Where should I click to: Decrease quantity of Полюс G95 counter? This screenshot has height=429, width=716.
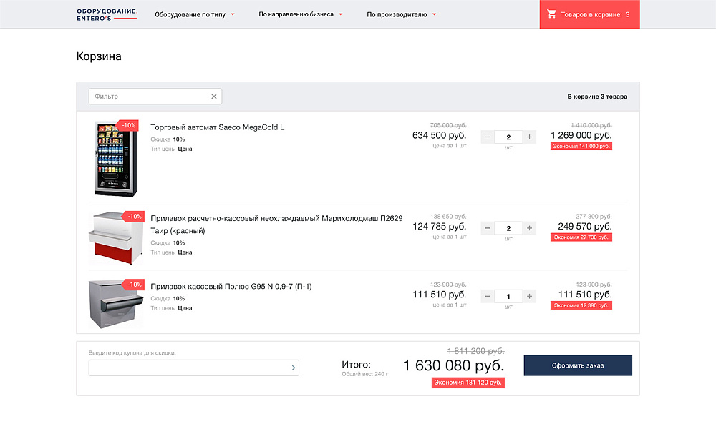coord(488,297)
